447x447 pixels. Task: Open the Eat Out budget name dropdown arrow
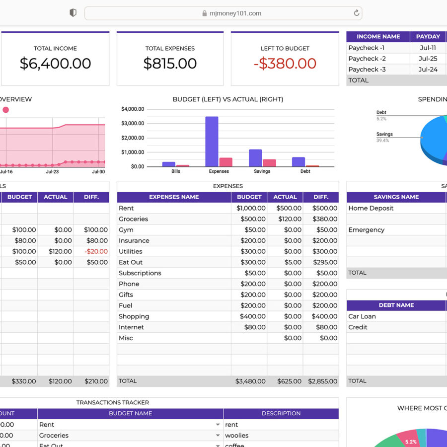tap(218, 446)
